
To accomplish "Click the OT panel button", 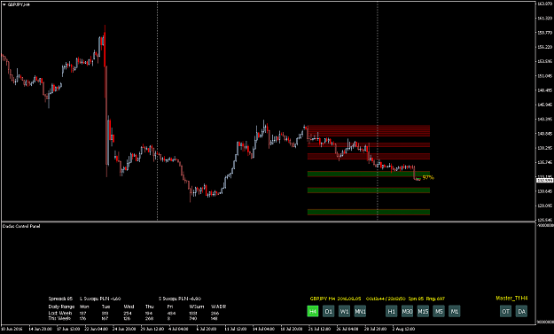I will pyautogui.click(x=505, y=311).
